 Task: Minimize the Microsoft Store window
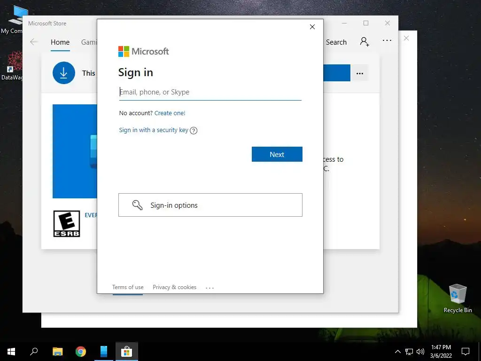(344, 24)
